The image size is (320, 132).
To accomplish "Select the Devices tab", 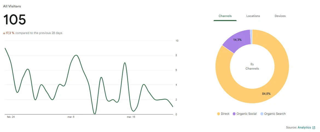I will coord(280,16).
